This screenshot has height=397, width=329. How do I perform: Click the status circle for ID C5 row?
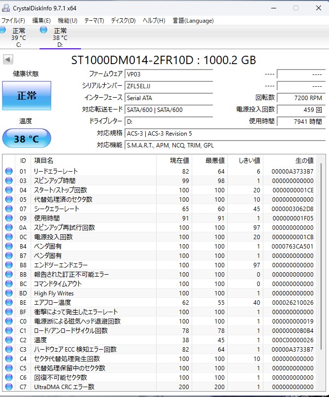point(9,368)
